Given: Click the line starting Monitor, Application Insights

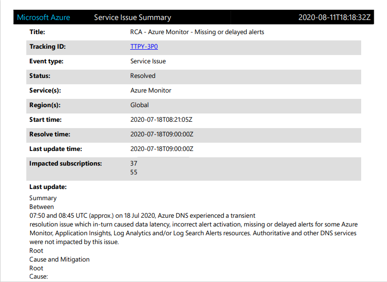Looking at the screenshot, I should [x=193, y=233].
